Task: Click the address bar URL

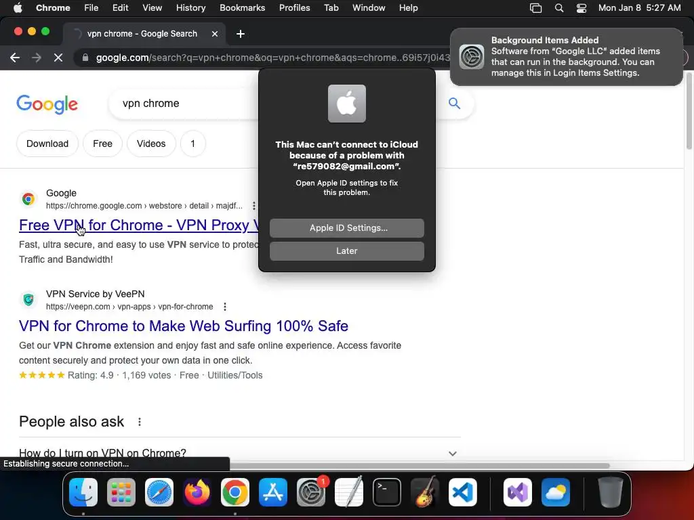Action: [272, 58]
